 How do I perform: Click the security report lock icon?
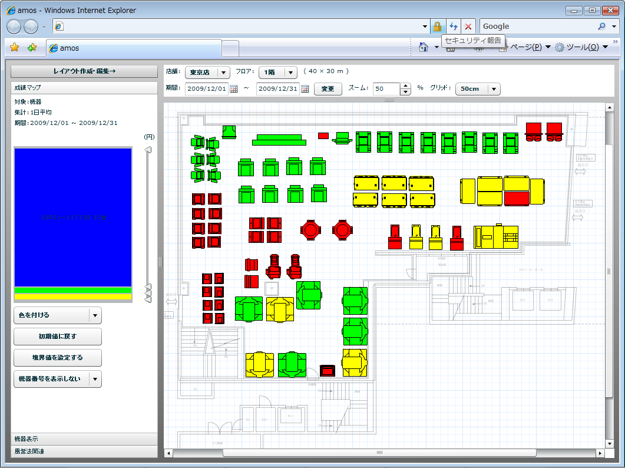pyautogui.click(x=437, y=27)
